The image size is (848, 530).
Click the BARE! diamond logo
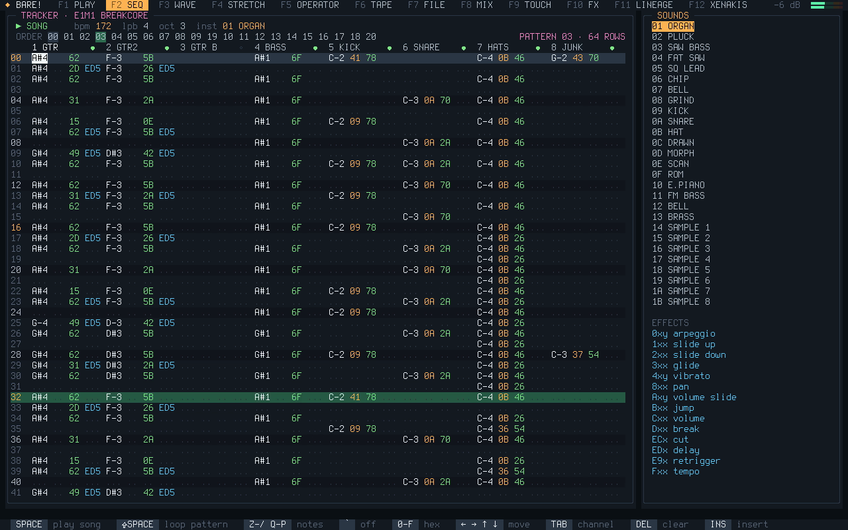click(x=8, y=5)
